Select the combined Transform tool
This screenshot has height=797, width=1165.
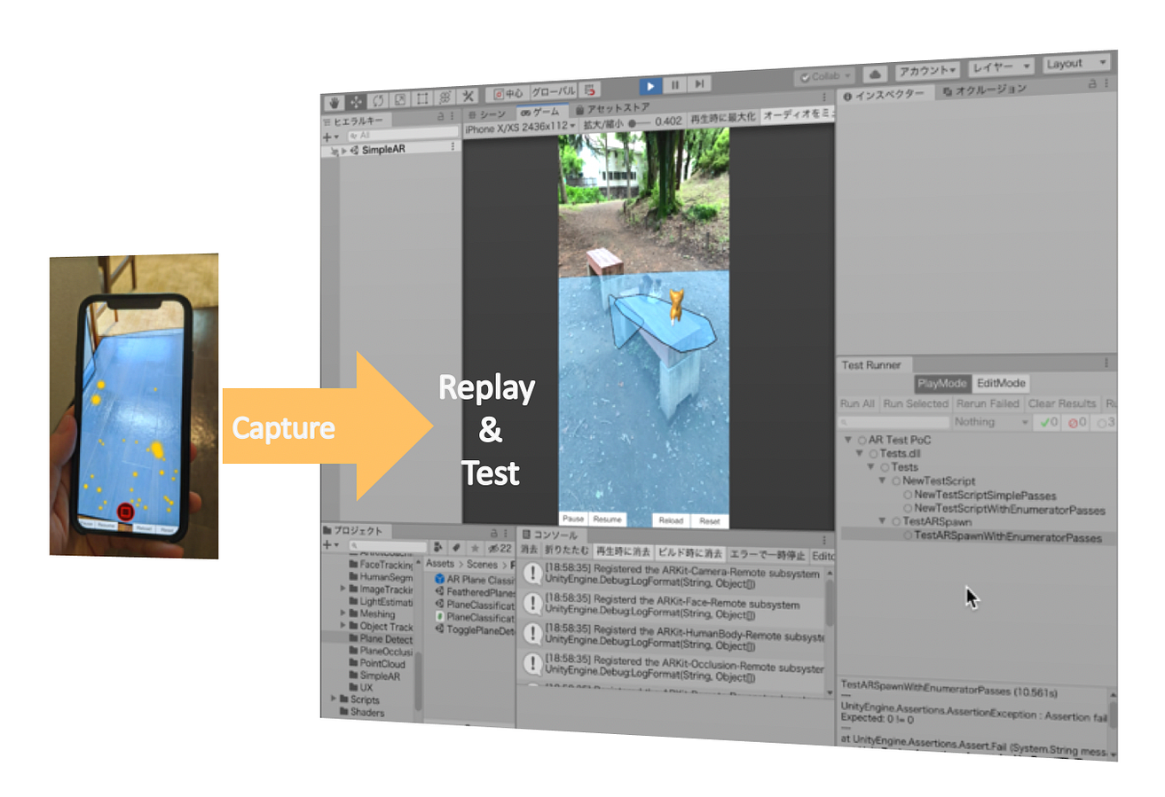445,97
